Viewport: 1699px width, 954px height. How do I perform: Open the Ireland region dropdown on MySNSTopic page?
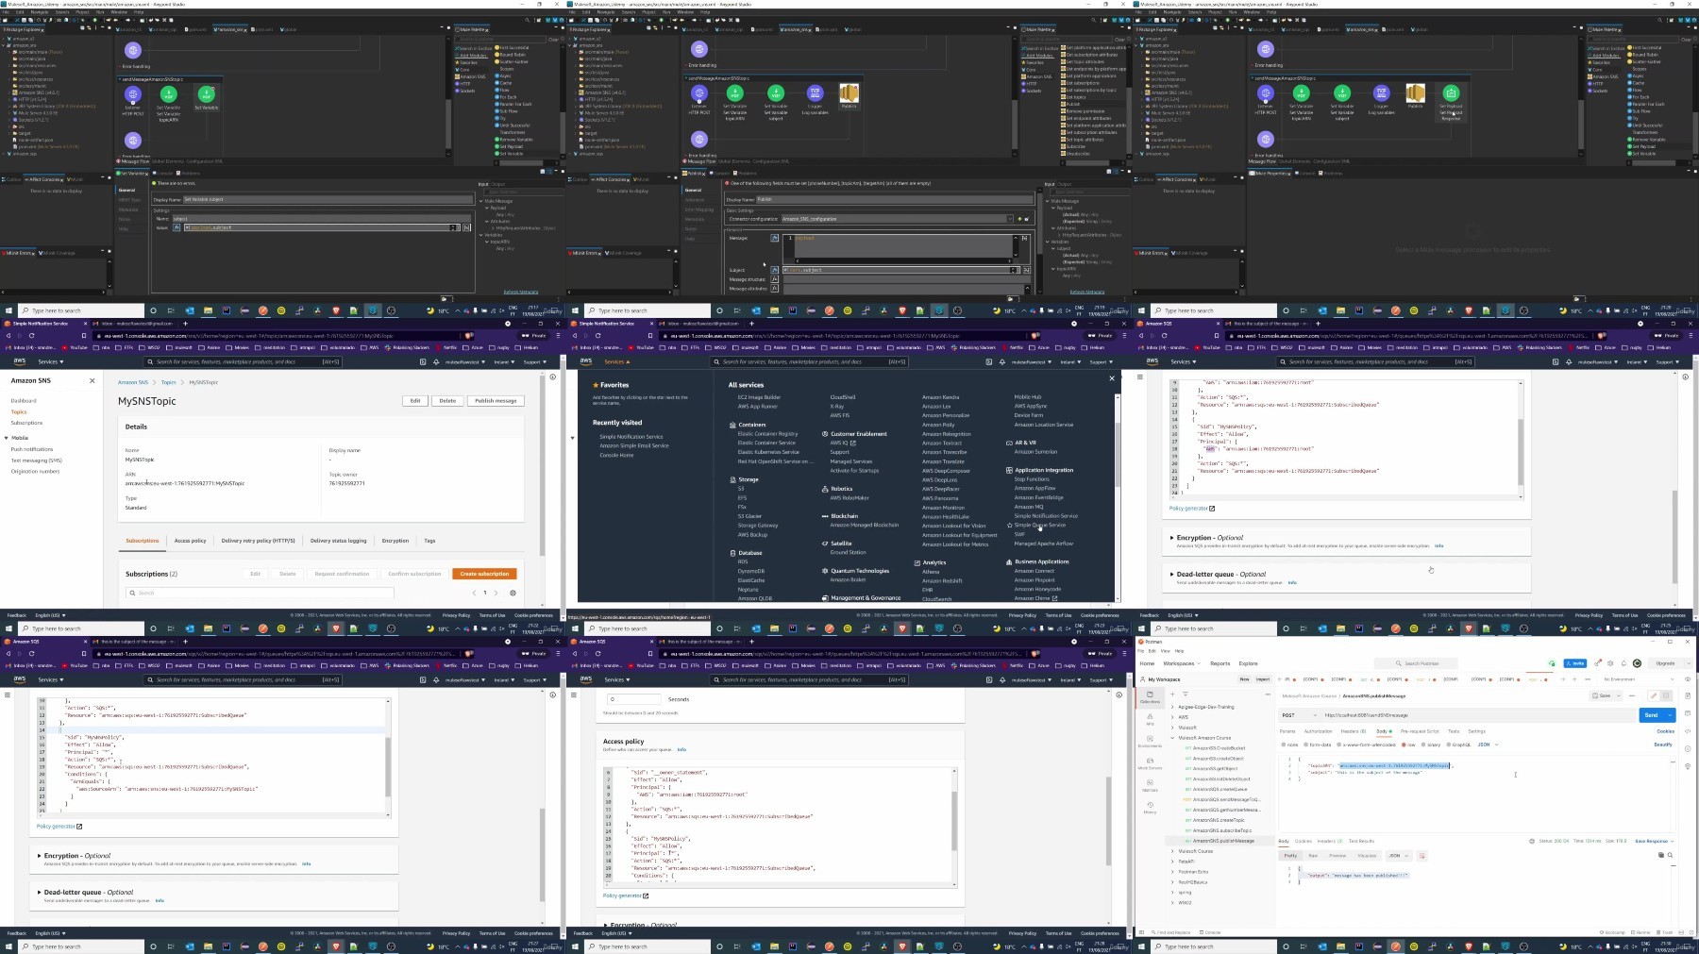[x=503, y=361]
